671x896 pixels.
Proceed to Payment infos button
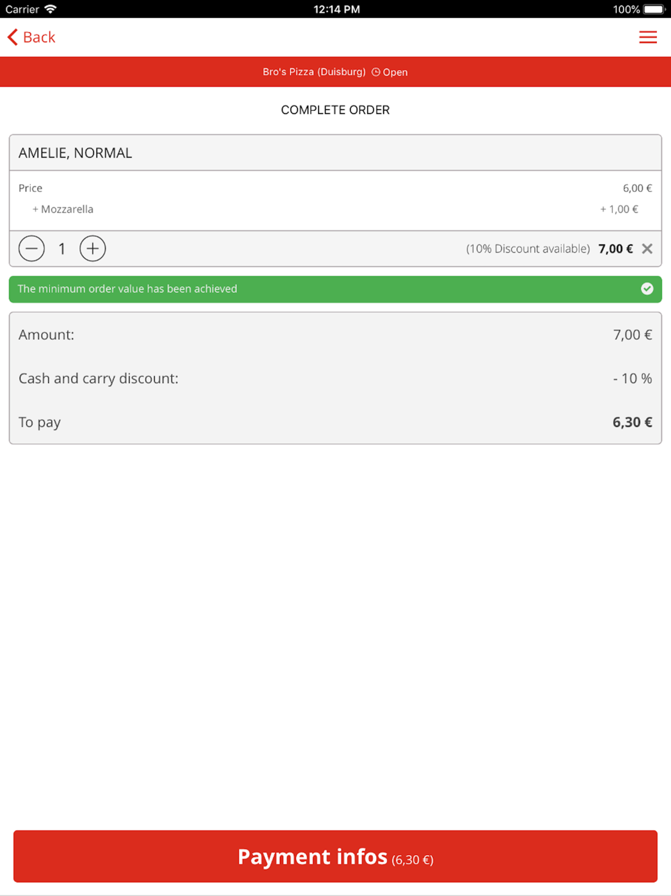(335, 856)
